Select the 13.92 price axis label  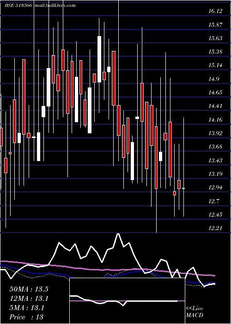pos(215,133)
